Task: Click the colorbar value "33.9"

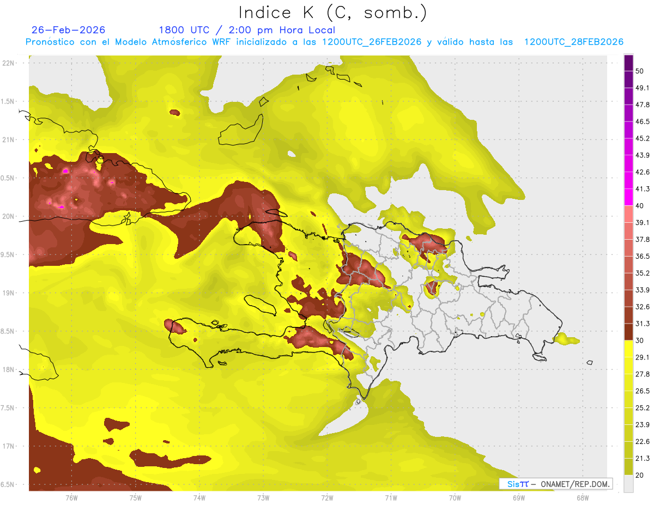Action: [643, 290]
